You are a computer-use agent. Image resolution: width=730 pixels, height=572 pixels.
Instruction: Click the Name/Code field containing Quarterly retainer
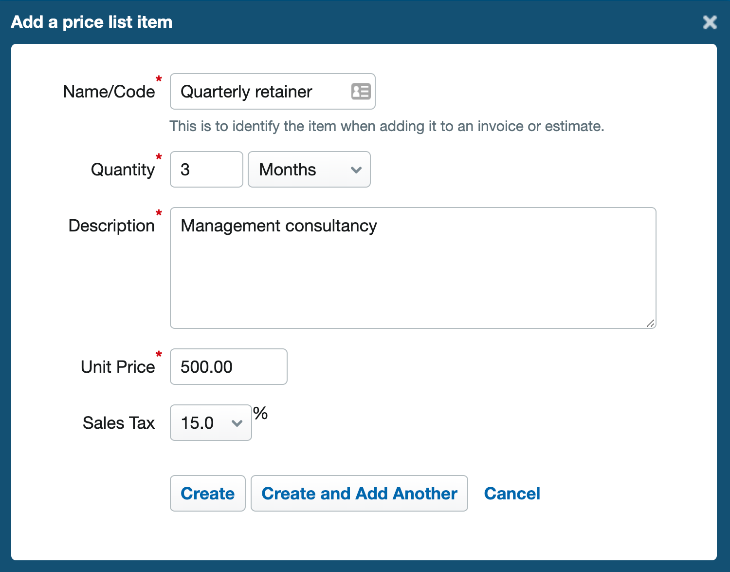[273, 92]
